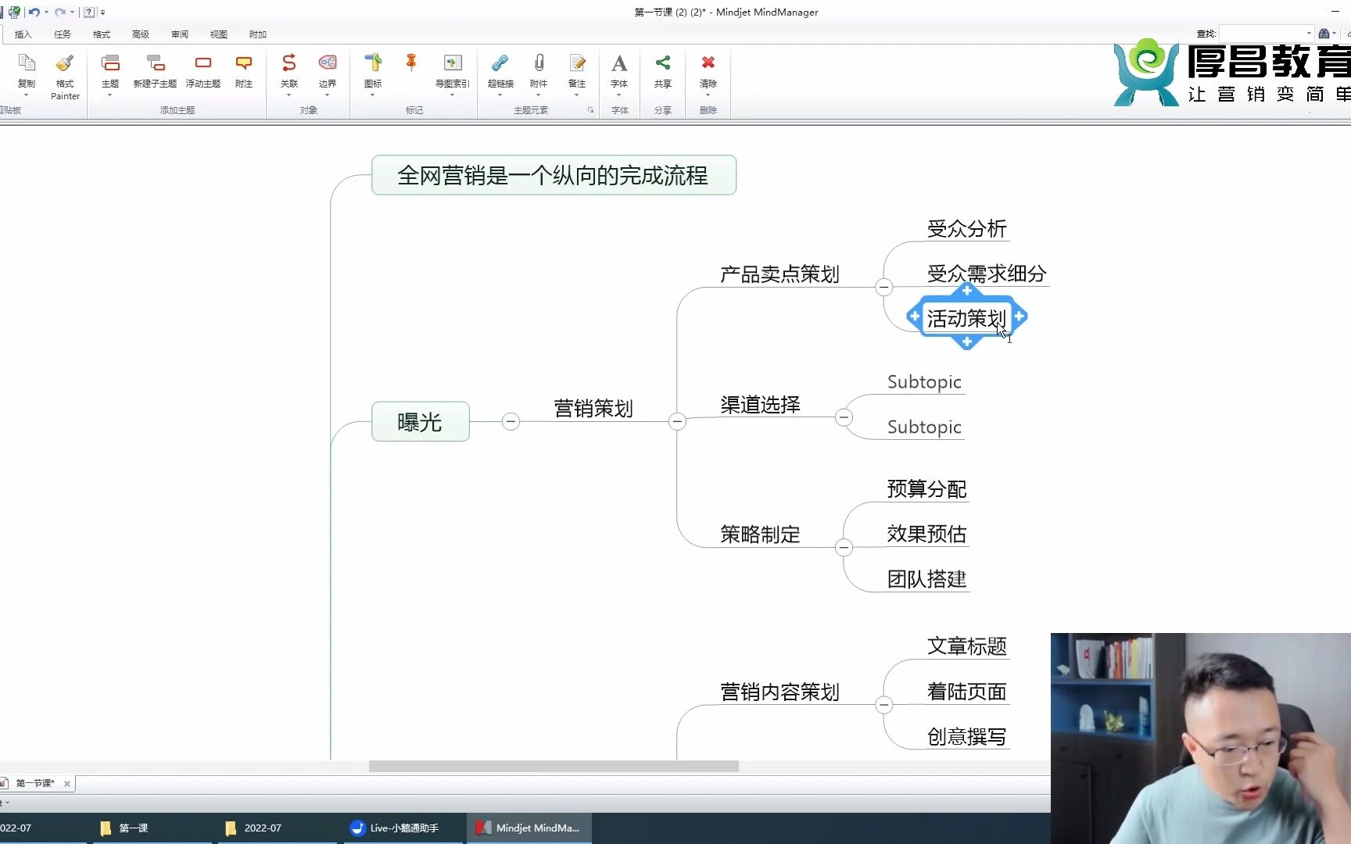The width and height of the screenshot is (1351, 844).
Task: Select the 团队搭建 subtopic
Action: click(927, 579)
